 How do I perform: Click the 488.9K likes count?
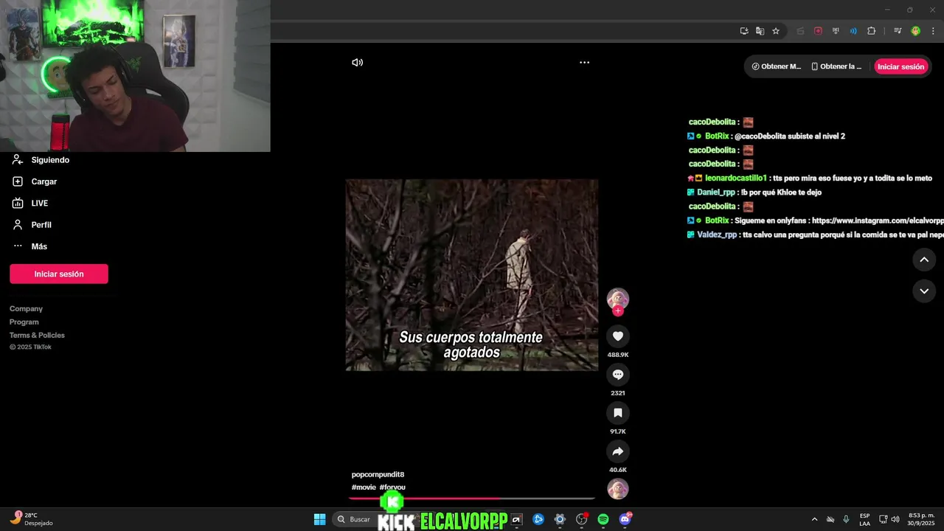[x=618, y=355]
